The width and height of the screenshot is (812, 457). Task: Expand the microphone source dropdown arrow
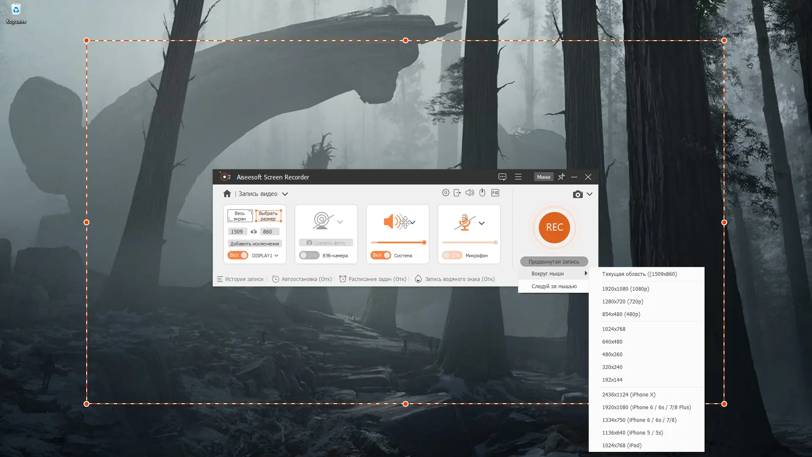click(x=482, y=223)
